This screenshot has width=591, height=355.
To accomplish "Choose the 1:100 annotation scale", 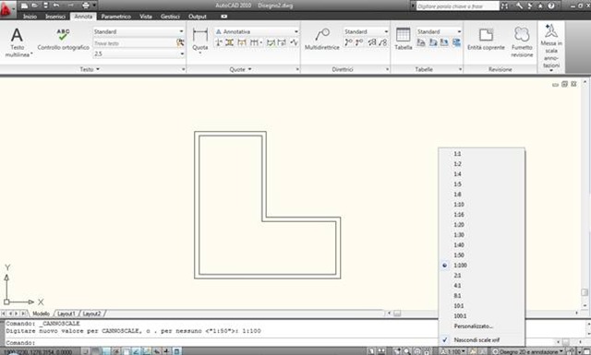I will point(460,265).
